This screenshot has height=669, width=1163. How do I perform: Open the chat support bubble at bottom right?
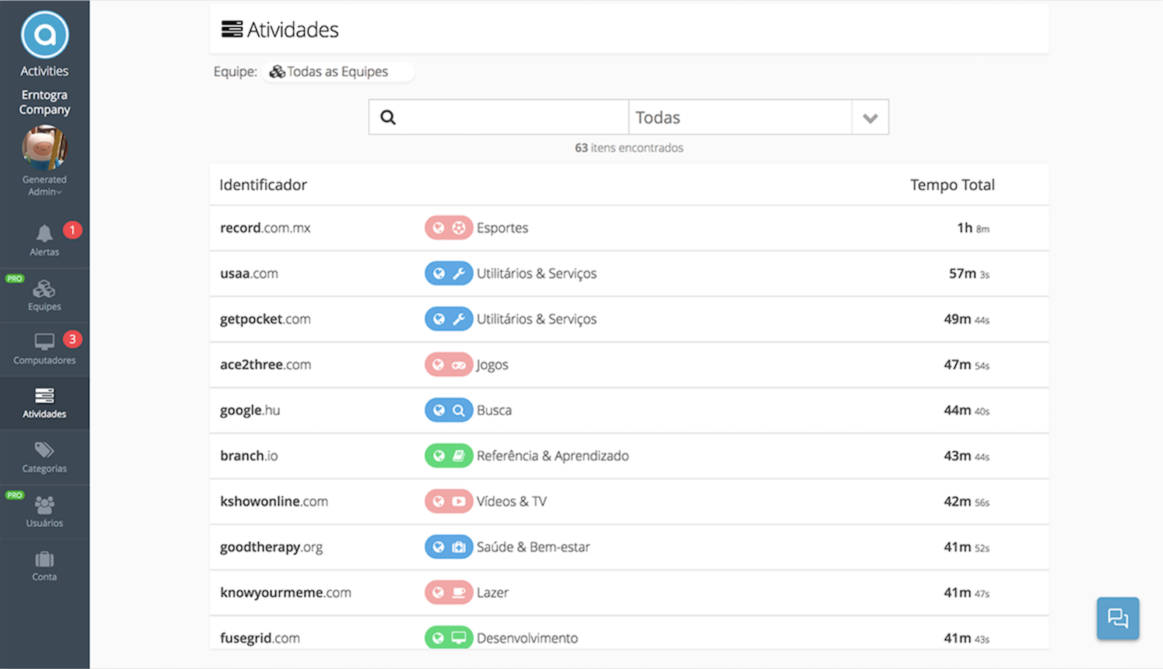1117,618
